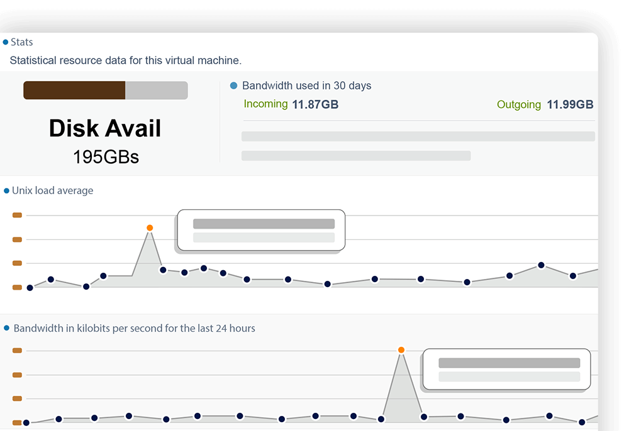This screenshot has height=431, width=629.
Task: Click the bullet icon beside Unix load average
Action: pos(7,190)
